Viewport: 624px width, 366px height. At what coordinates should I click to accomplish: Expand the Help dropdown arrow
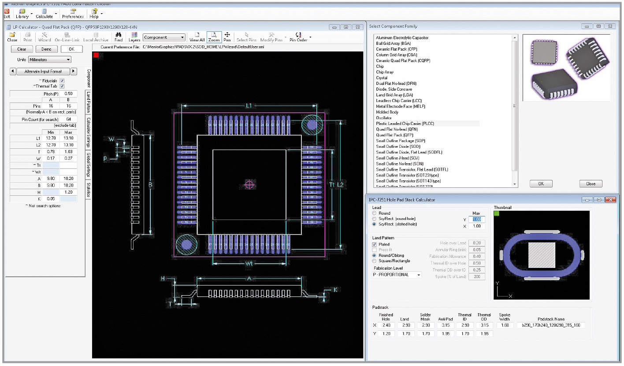click(102, 13)
